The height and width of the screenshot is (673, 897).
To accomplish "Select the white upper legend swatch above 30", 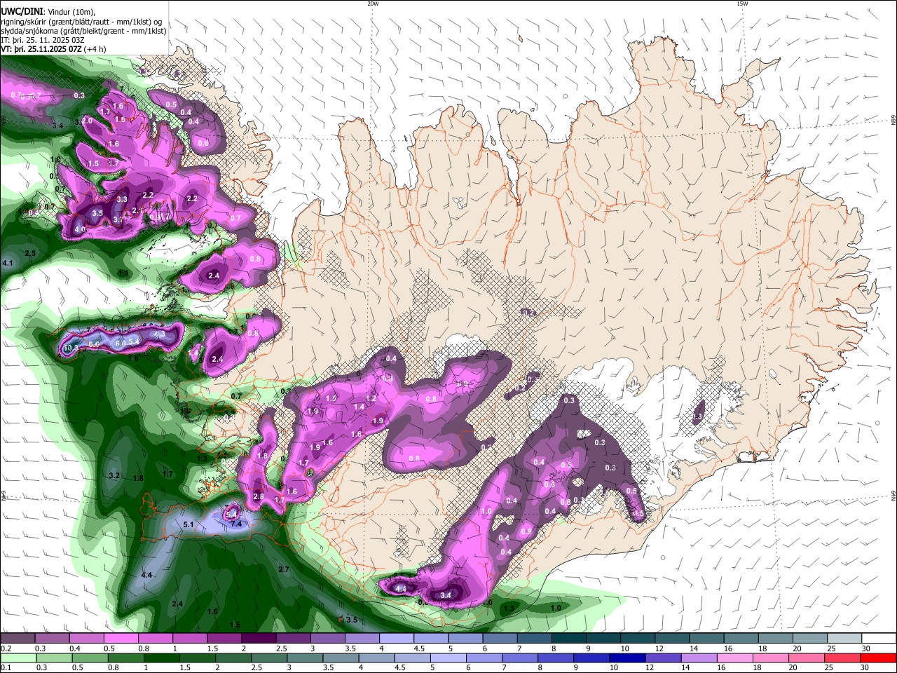I will [879, 639].
